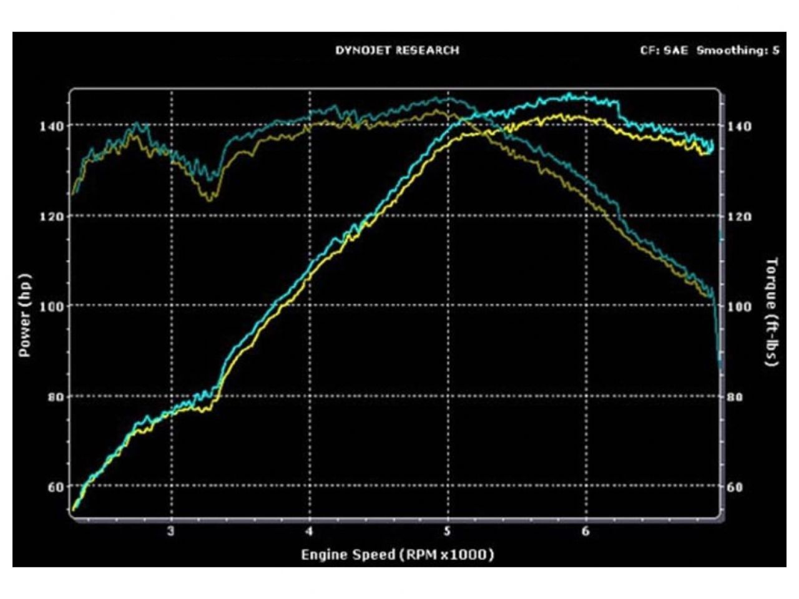
Task: Click the 100 tick on the Power axis
Action: point(52,306)
